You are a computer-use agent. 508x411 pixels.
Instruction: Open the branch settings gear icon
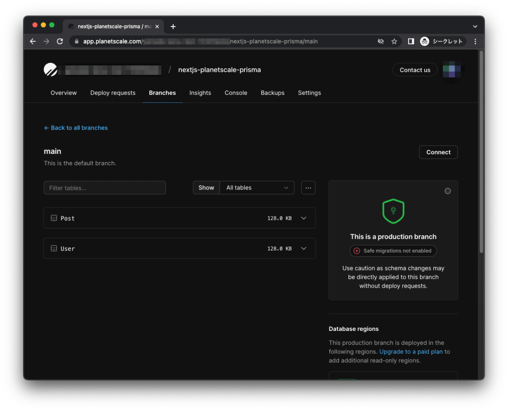(447, 191)
